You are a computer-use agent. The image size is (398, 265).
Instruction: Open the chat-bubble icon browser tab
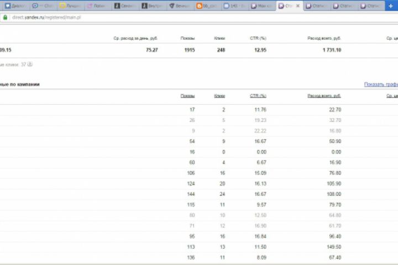pyautogui.click(x=43, y=6)
